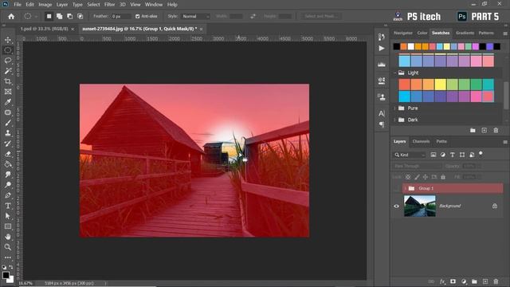The width and height of the screenshot is (510, 287).
Task: Open the Paragraph panel icon
Action: click(382, 124)
